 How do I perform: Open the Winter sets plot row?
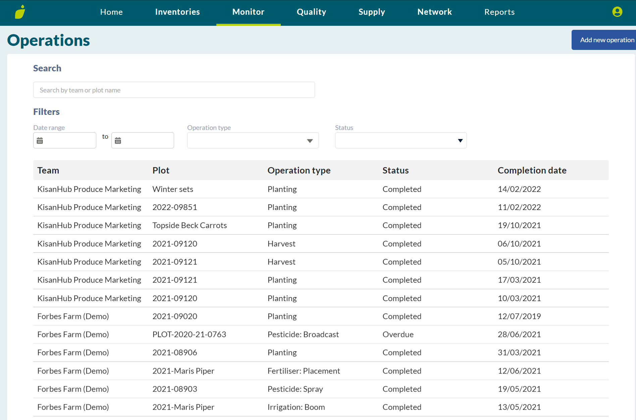click(321, 189)
